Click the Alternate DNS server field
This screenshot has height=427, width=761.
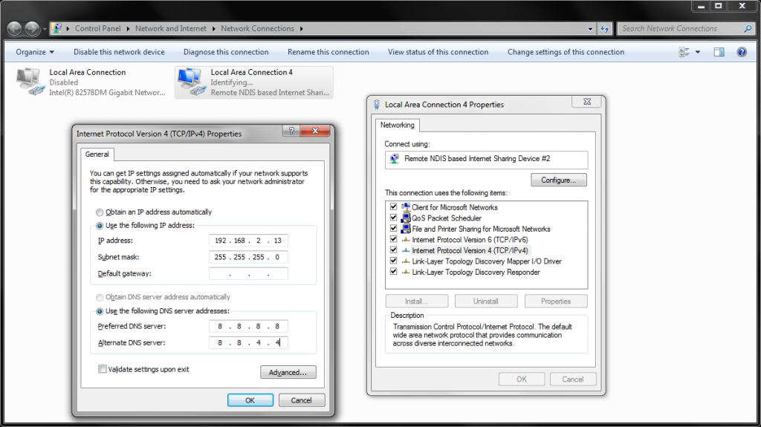[x=248, y=342]
